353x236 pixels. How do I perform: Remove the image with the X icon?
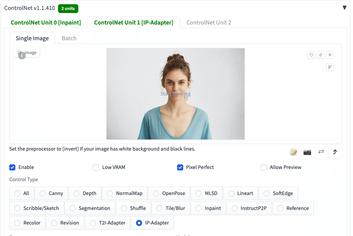[x=330, y=55]
